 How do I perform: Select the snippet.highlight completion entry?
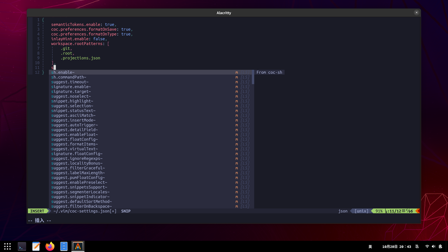[x=72, y=101]
